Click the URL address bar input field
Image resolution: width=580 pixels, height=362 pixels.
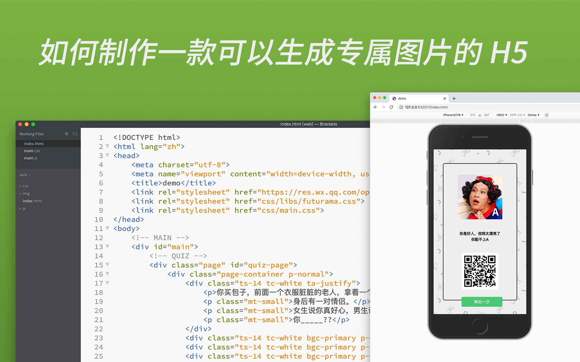[x=459, y=107]
